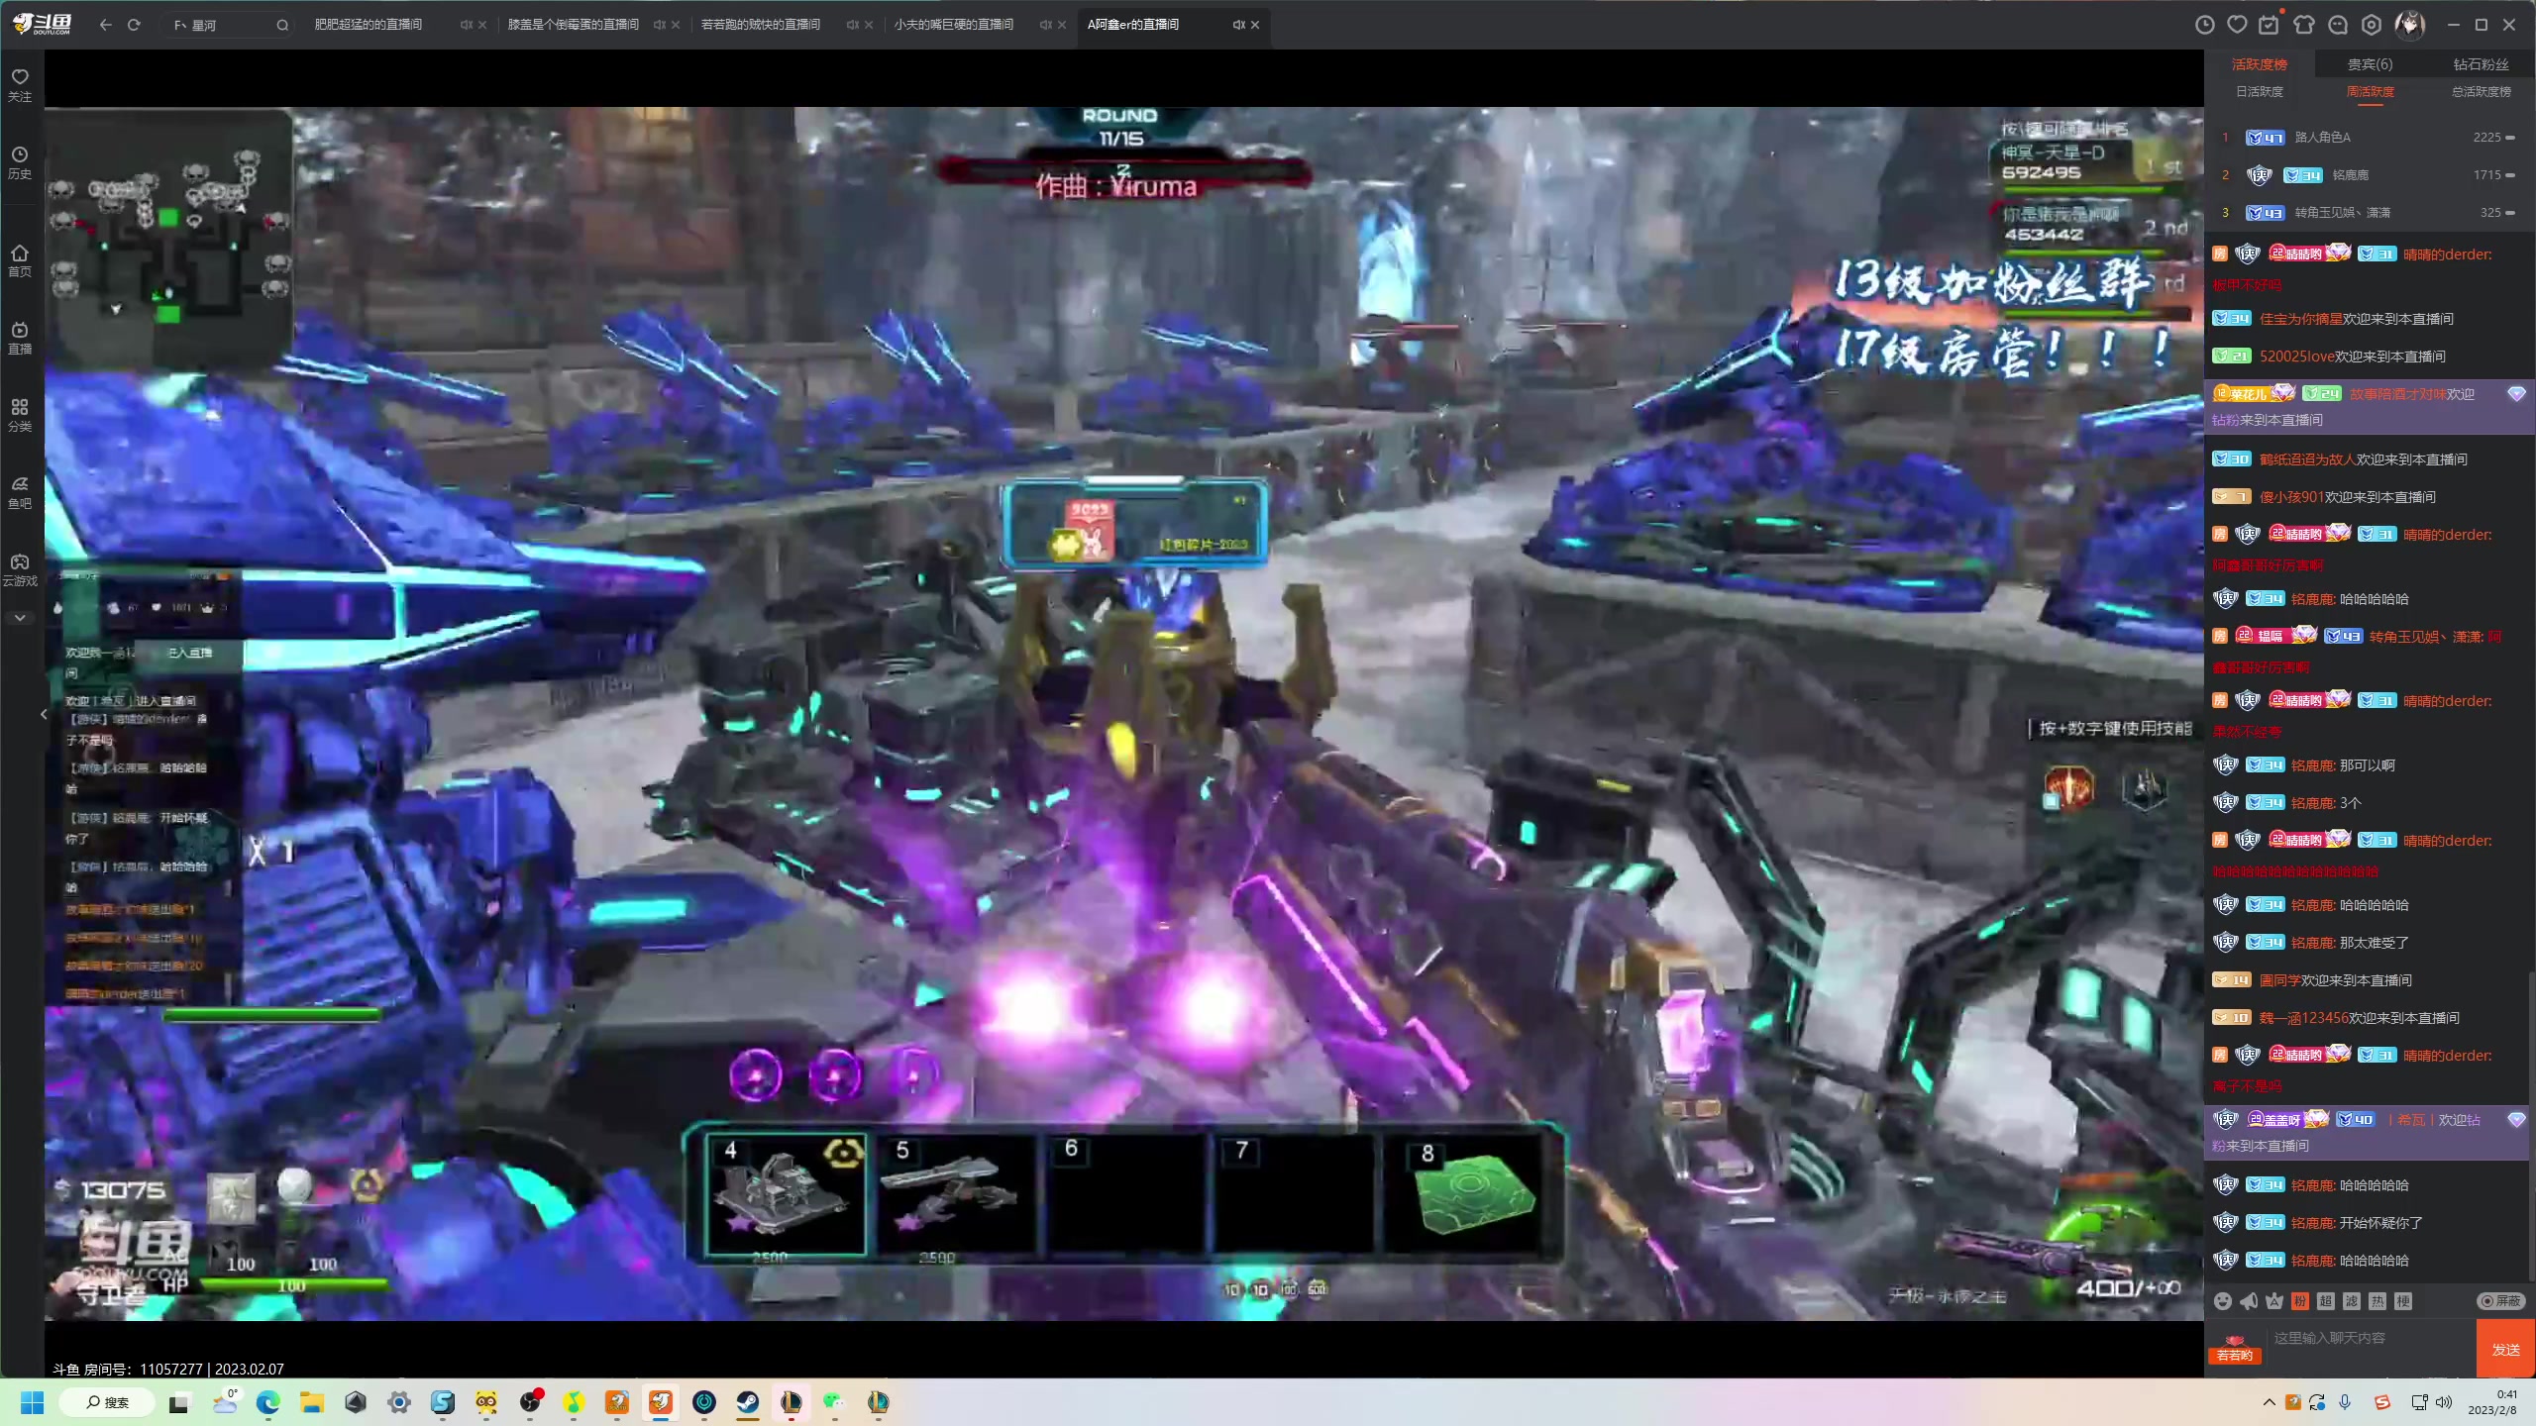Open the Windows Start button
Viewport: 2536px width, 1426px height.
32,1402
